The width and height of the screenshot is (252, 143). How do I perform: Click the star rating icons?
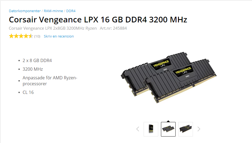coord(21,36)
